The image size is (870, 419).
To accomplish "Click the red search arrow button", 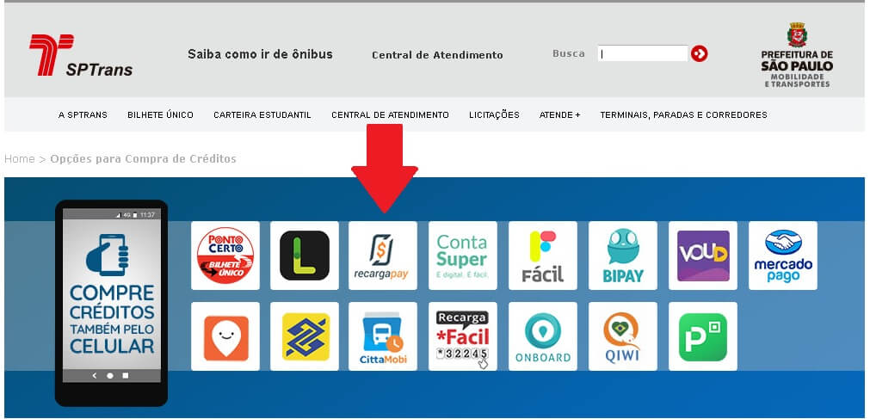I will point(699,54).
